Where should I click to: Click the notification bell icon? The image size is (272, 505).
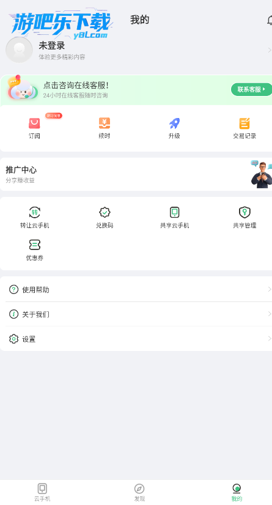[270, 20]
